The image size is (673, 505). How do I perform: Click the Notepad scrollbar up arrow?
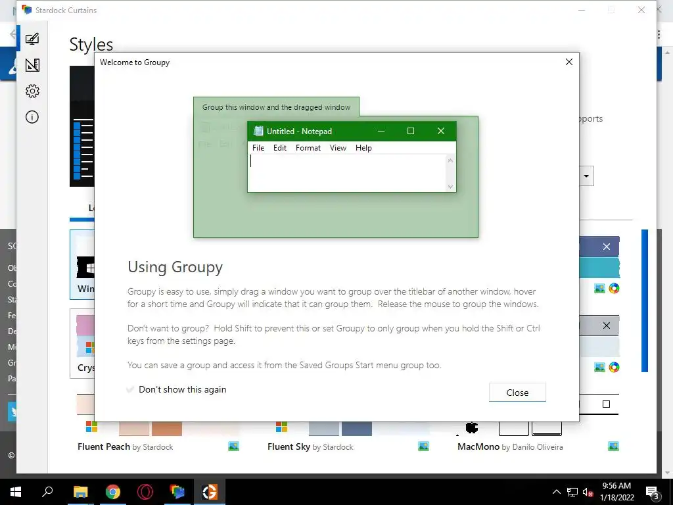pyautogui.click(x=450, y=160)
